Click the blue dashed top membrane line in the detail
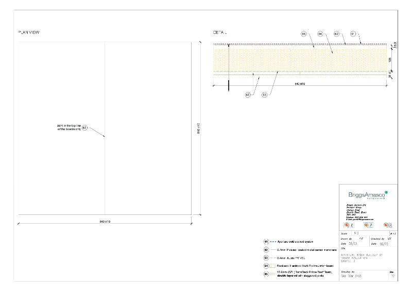This screenshot has width=412, height=291. 300,44
